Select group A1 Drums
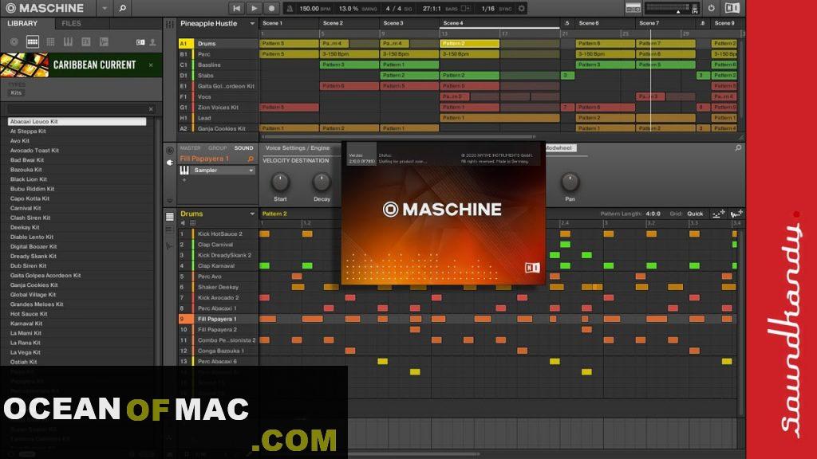Screen dimensions: 817x459 click(217, 44)
